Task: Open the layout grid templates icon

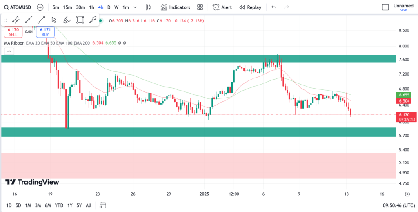Action: click(x=200, y=7)
